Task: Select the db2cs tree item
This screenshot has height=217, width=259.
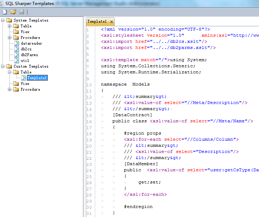Action: pyautogui.click(x=26, y=49)
